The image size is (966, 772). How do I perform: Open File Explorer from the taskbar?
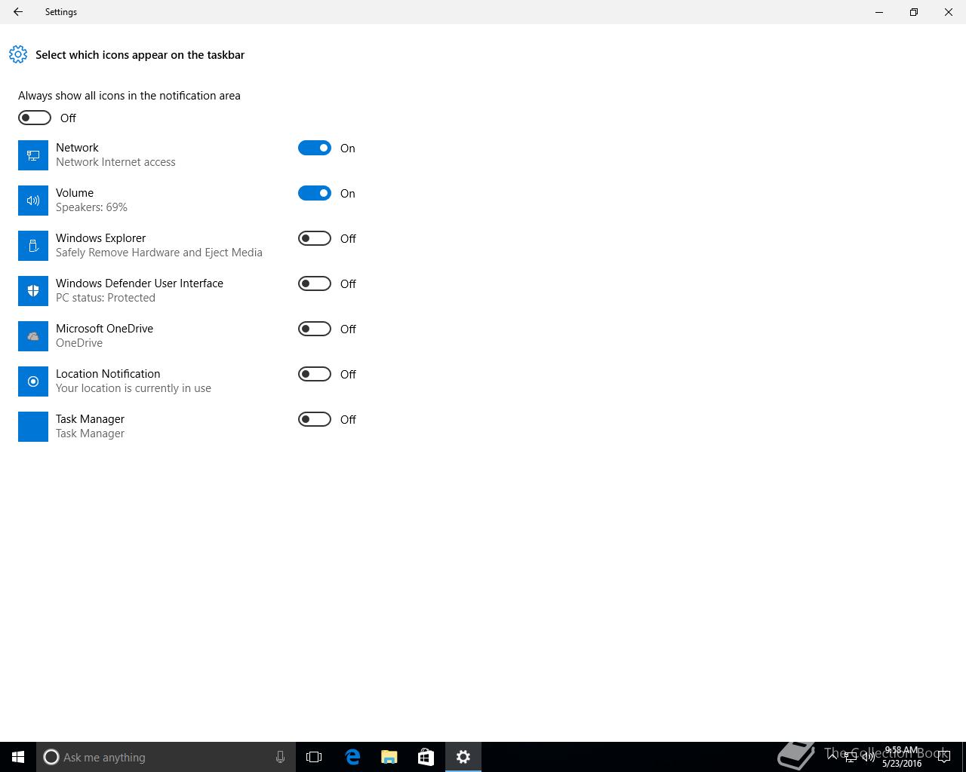tap(389, 757)
